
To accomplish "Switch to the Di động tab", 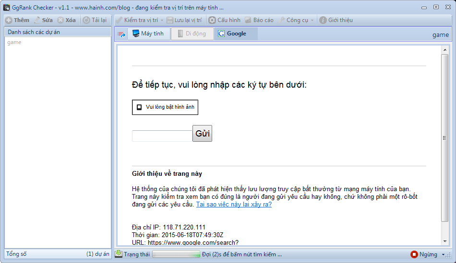I will pos(192,34).
